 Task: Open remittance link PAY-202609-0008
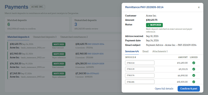pyautogui.click(x=96, y=64)
